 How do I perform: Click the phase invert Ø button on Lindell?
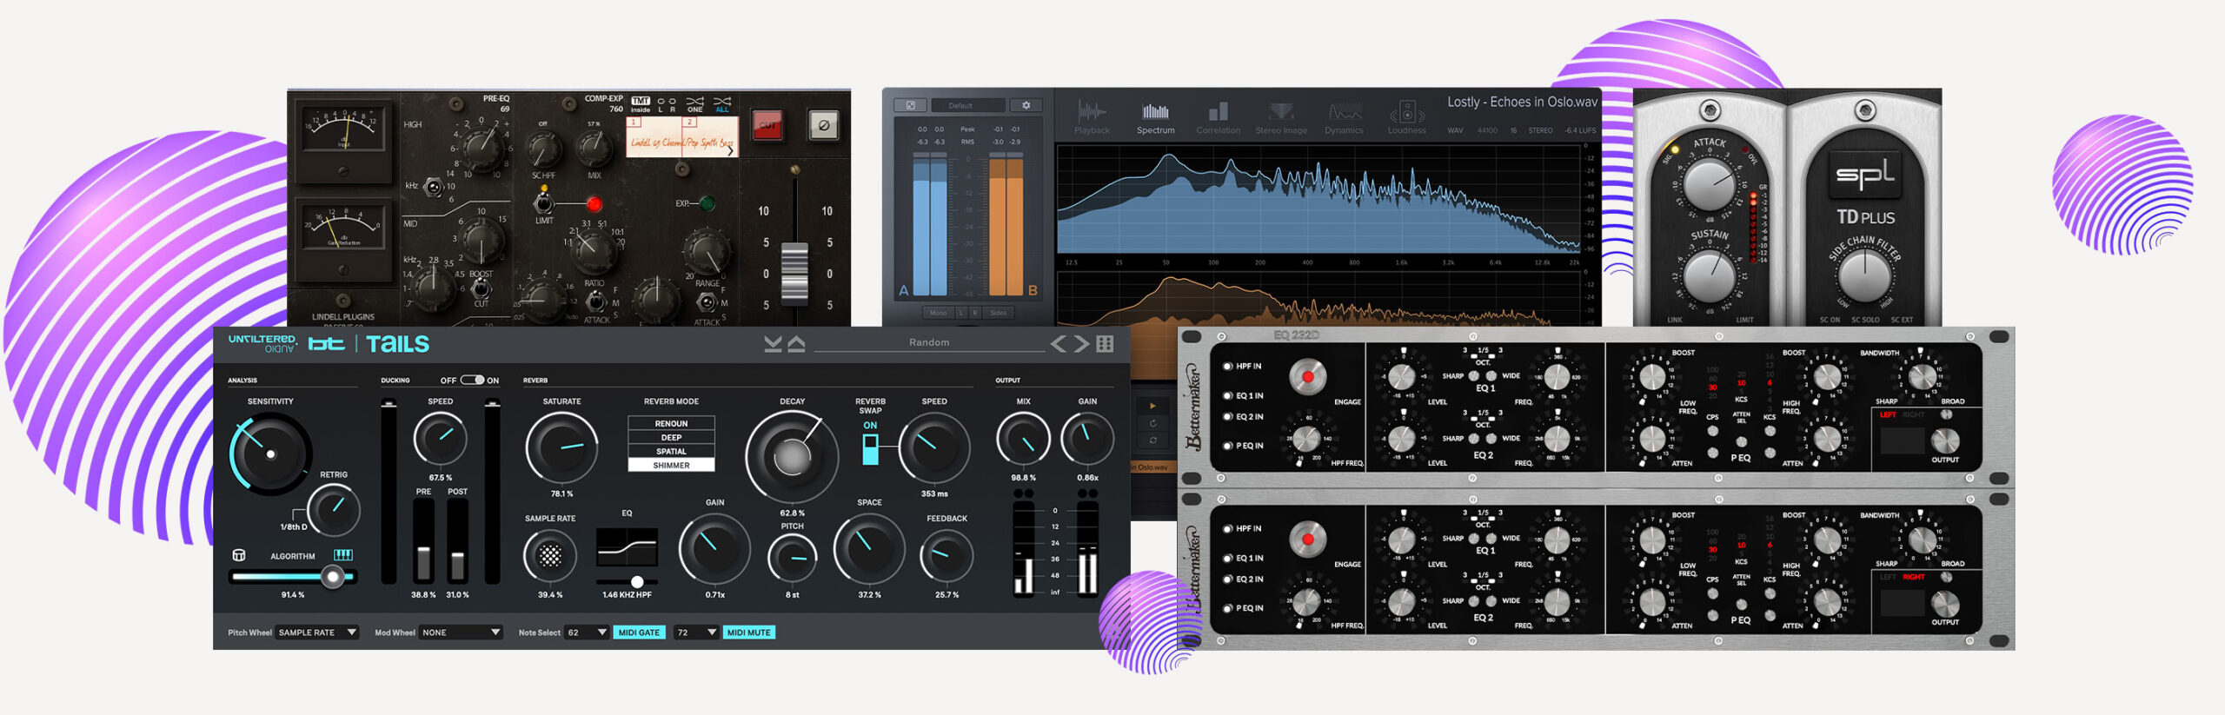pyautogui.click(x=823, y=125)
